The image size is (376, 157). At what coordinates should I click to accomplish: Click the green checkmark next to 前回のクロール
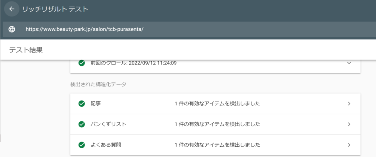(82, 63)
